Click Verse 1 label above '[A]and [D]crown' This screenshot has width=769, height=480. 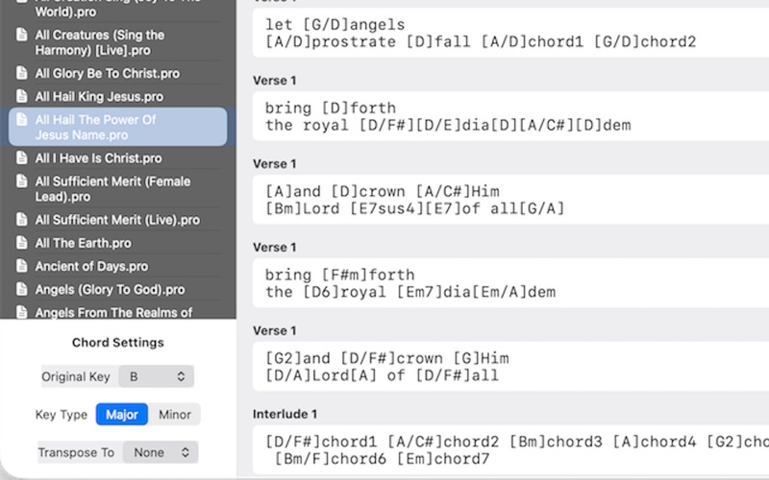pyautogui.click(x=274, y=163)
